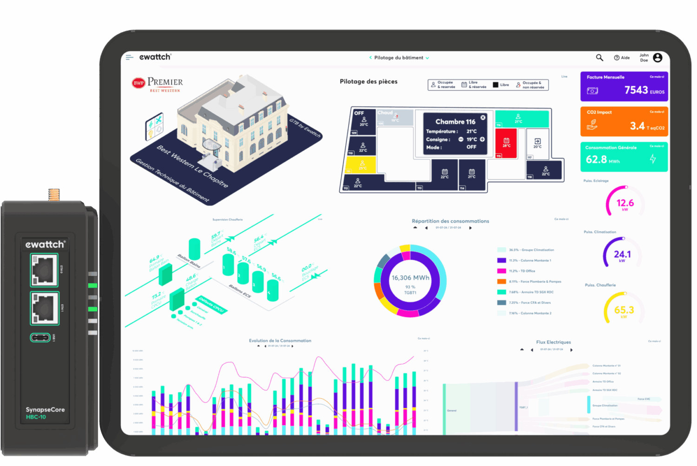Click the CO2 Impact leaf icon

click(592, 124)
